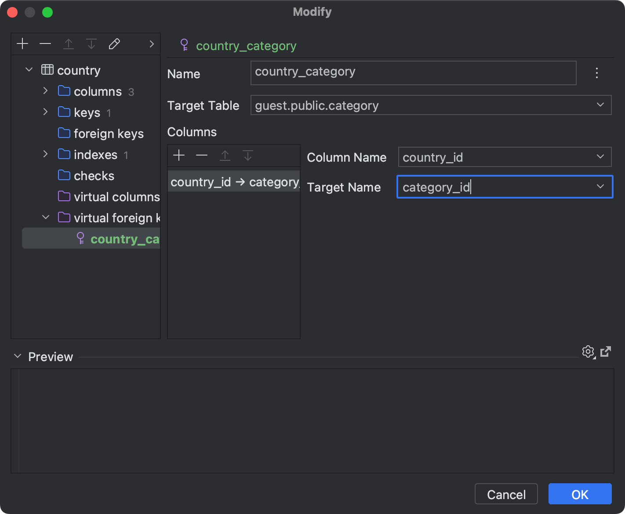Open the Target Name dropdown
625x514 pixels.
pos(600,187)
